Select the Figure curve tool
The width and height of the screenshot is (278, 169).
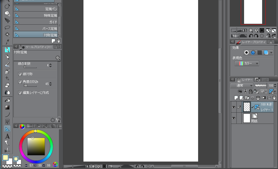(7, 114)
